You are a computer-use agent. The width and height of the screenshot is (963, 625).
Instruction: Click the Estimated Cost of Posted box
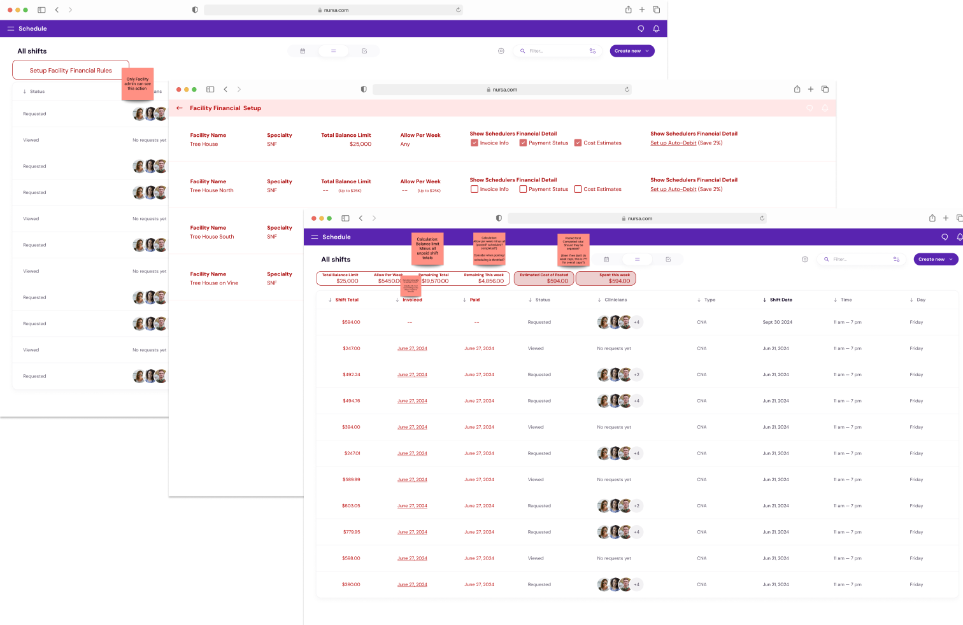[x=544, y=278]
